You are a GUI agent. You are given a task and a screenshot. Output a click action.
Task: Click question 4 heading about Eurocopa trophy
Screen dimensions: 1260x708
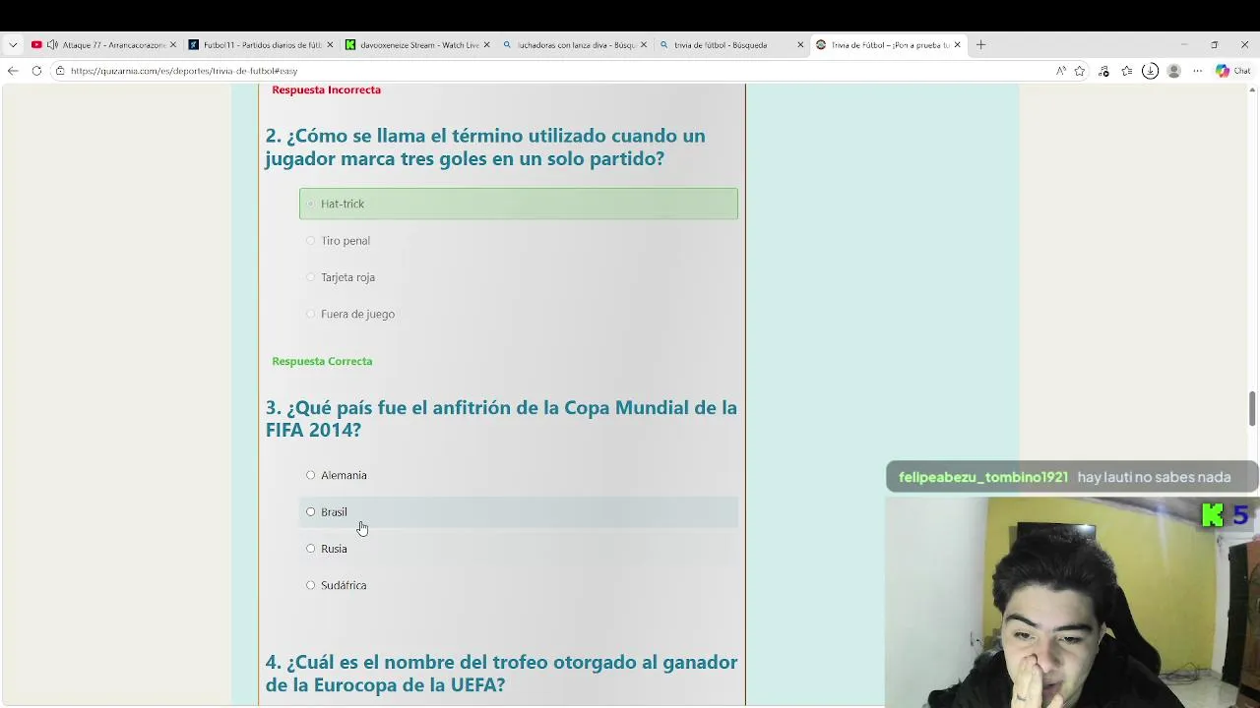501,673
